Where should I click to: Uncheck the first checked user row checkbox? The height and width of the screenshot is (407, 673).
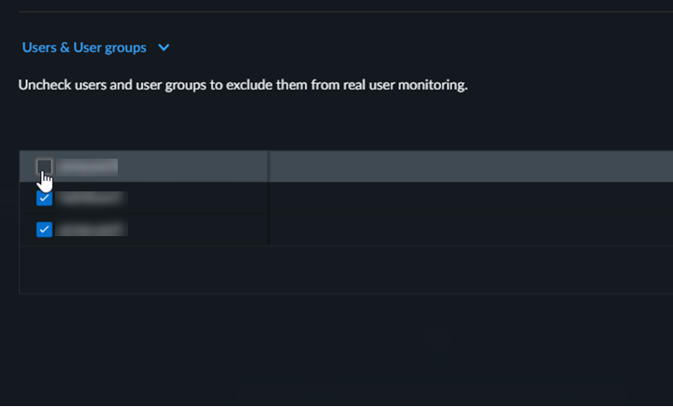click(x=44, y=199)
